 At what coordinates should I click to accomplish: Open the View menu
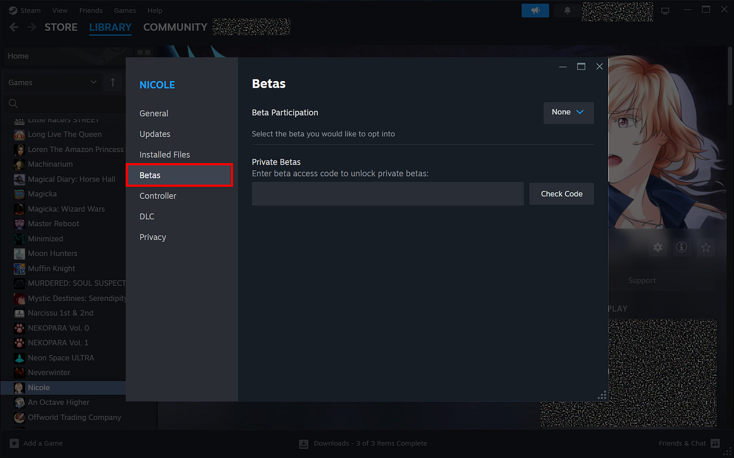[59, 11]
